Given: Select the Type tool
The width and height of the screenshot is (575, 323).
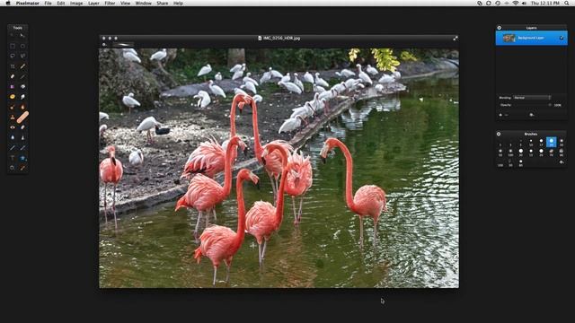Looking at the screenshot, I should (13, 158).
